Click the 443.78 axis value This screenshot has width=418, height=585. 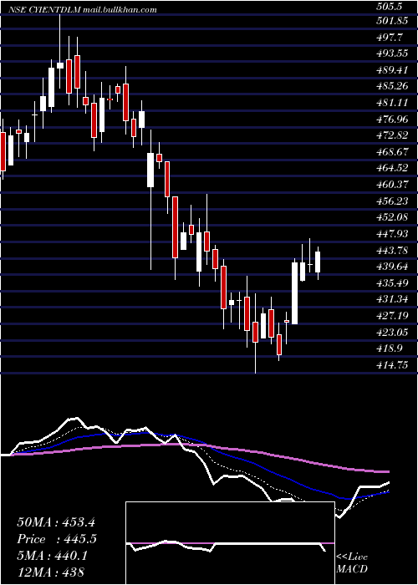click(x=394, y=250)
